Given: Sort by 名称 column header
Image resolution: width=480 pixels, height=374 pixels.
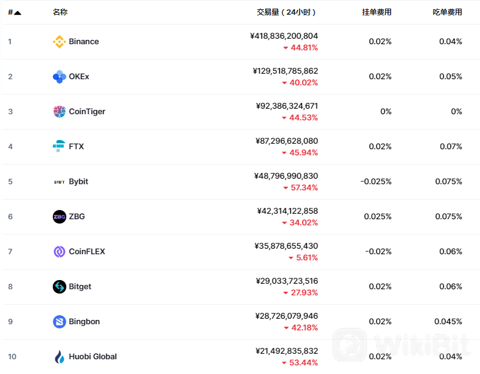Looking at the screenshot, I should click(x=60, y=12).
